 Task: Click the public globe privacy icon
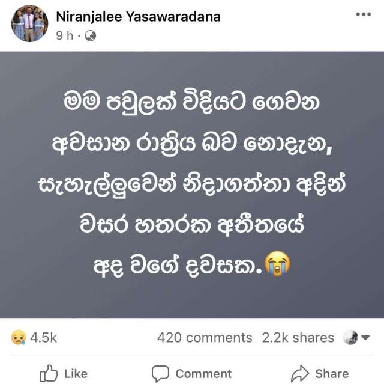(x=90, y=36)
